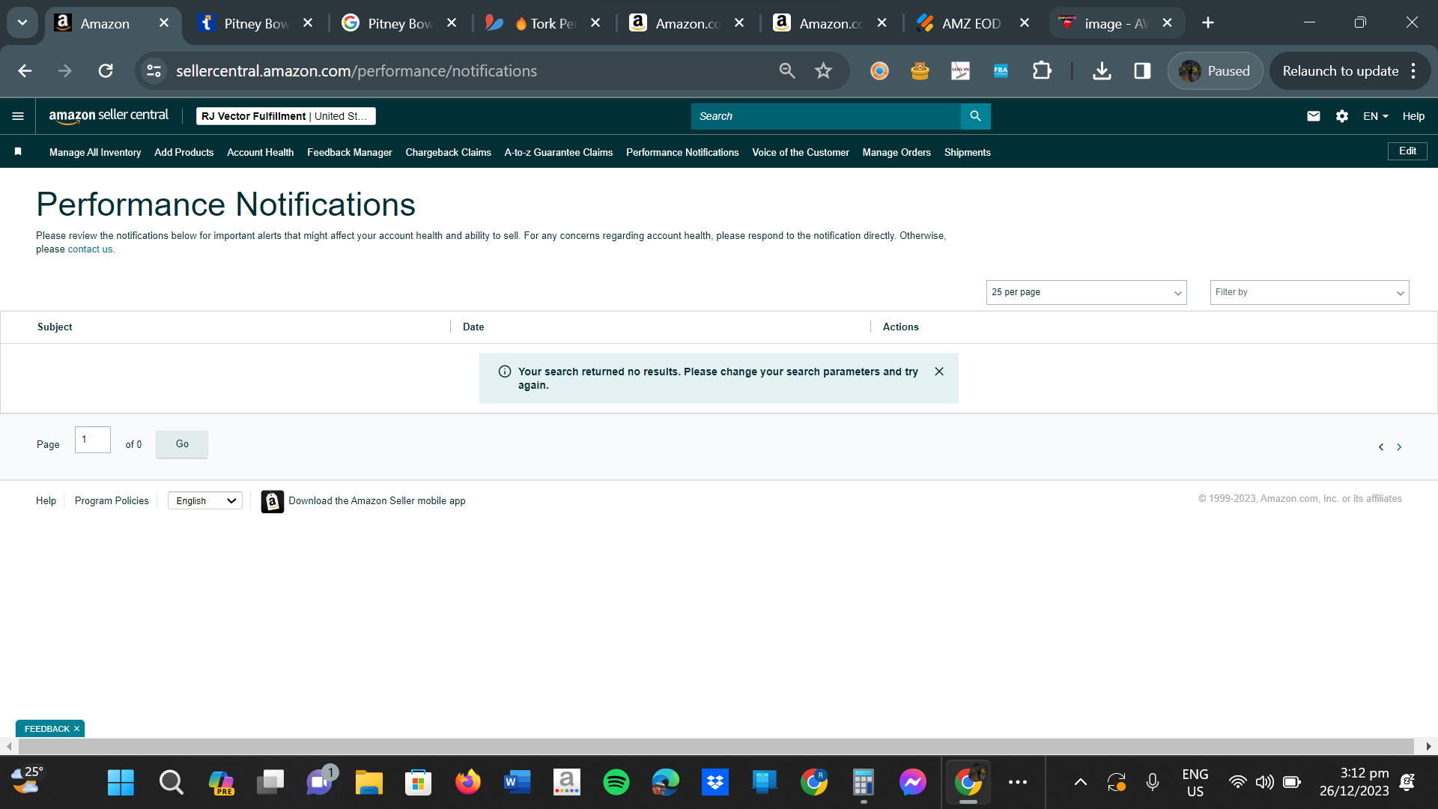Click Download the Amazon Seller mobile app
Viewport: 1438px width, 809px height.
pos(377,501)
